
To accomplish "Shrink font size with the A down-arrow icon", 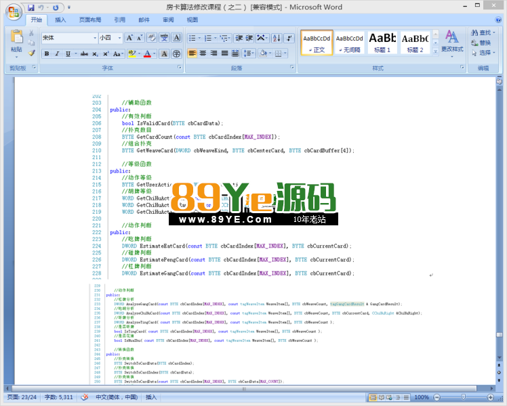I will pyautogui.click(x=140, y=38).
